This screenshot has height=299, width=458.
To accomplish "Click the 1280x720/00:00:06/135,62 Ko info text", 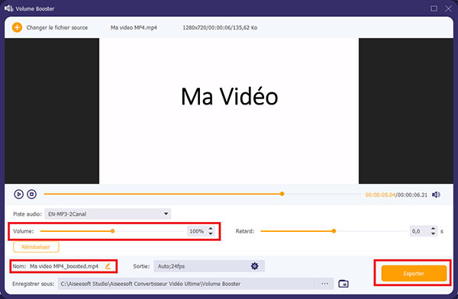I will pyautogui.click(x=220, y=27).
